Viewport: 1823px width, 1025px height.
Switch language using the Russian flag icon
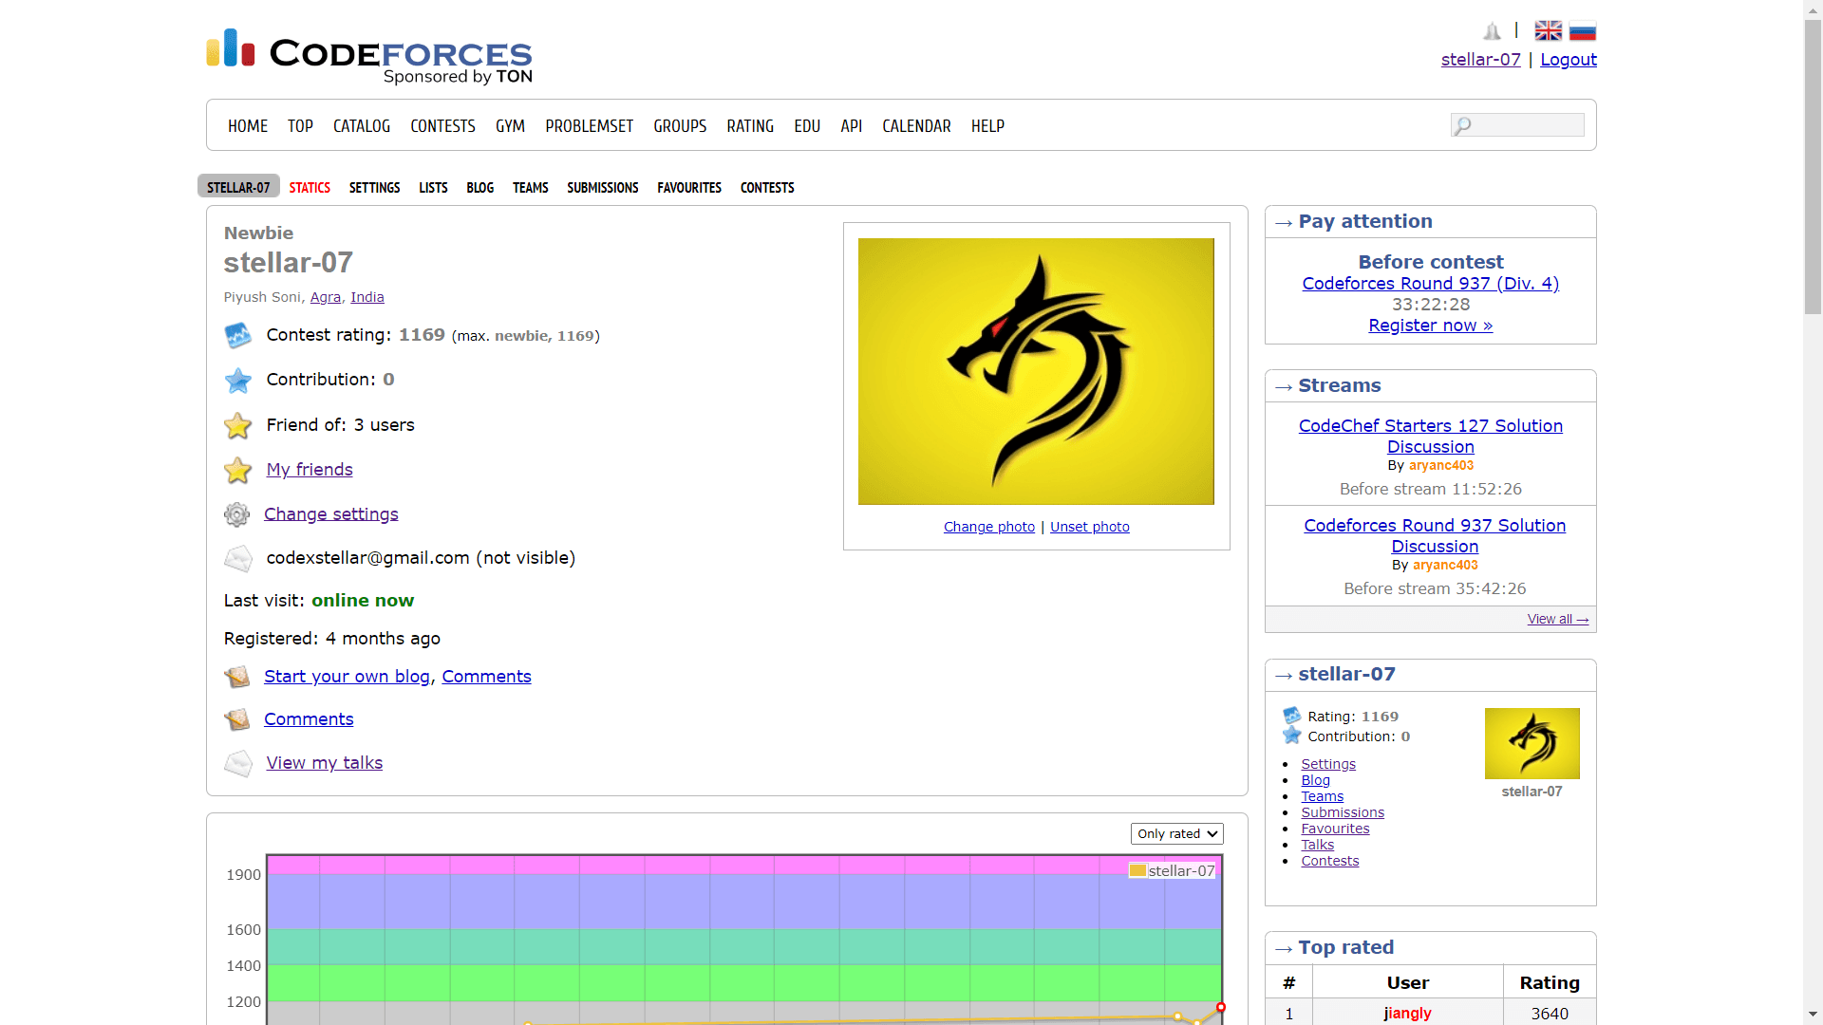1582,31
